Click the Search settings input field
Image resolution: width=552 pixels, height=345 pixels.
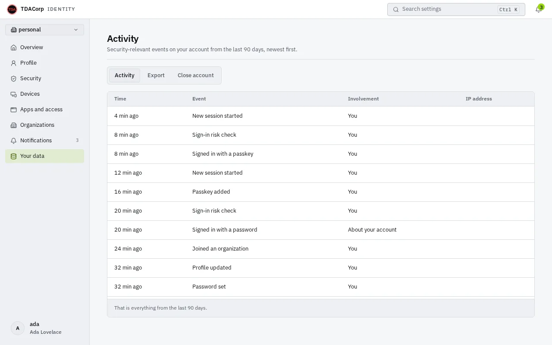(456, 9)
